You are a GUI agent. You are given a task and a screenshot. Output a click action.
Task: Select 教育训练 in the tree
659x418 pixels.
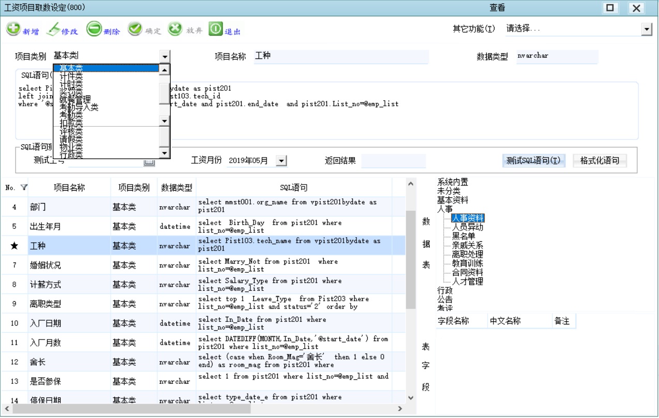coord(468,263)
